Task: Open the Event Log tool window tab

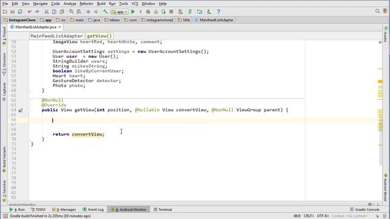Action: coord(93,209)
